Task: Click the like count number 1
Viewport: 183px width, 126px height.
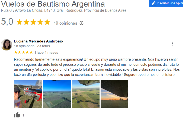Action: point(23,115)
